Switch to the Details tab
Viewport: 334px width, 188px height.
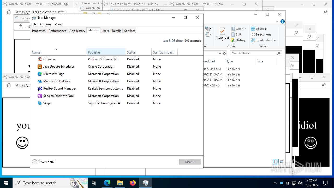(x=116, y=31)
